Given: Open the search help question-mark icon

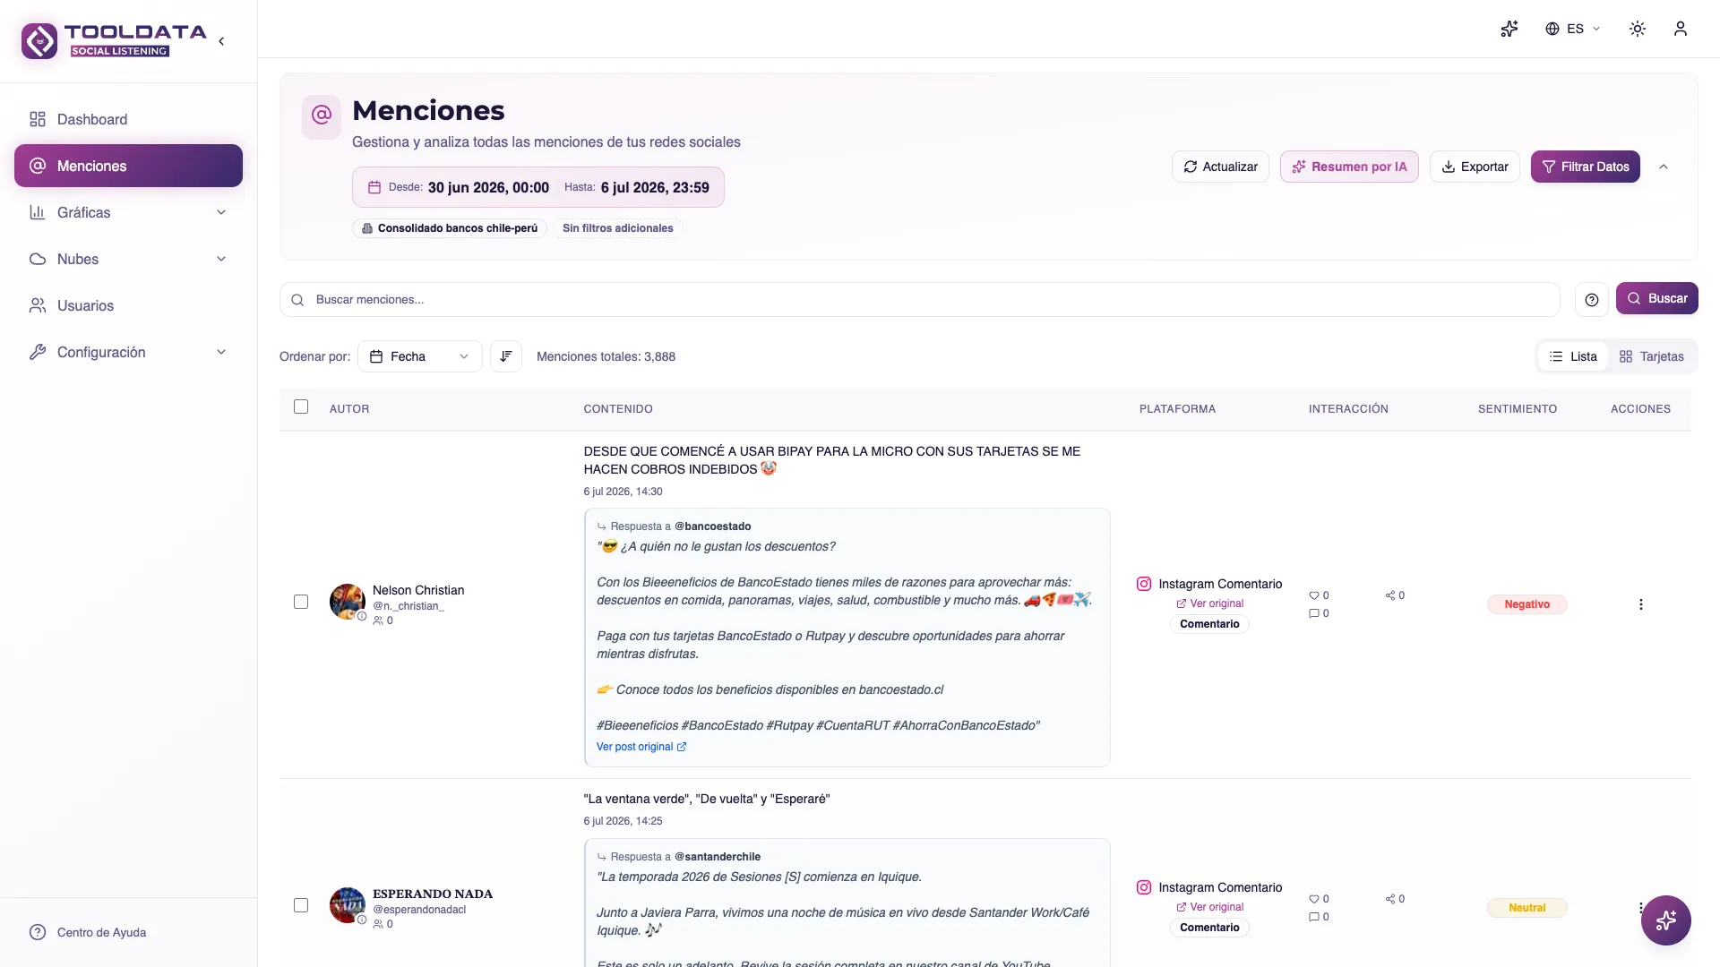Looking at the screenshot, I should click(x=1592, y=299).
